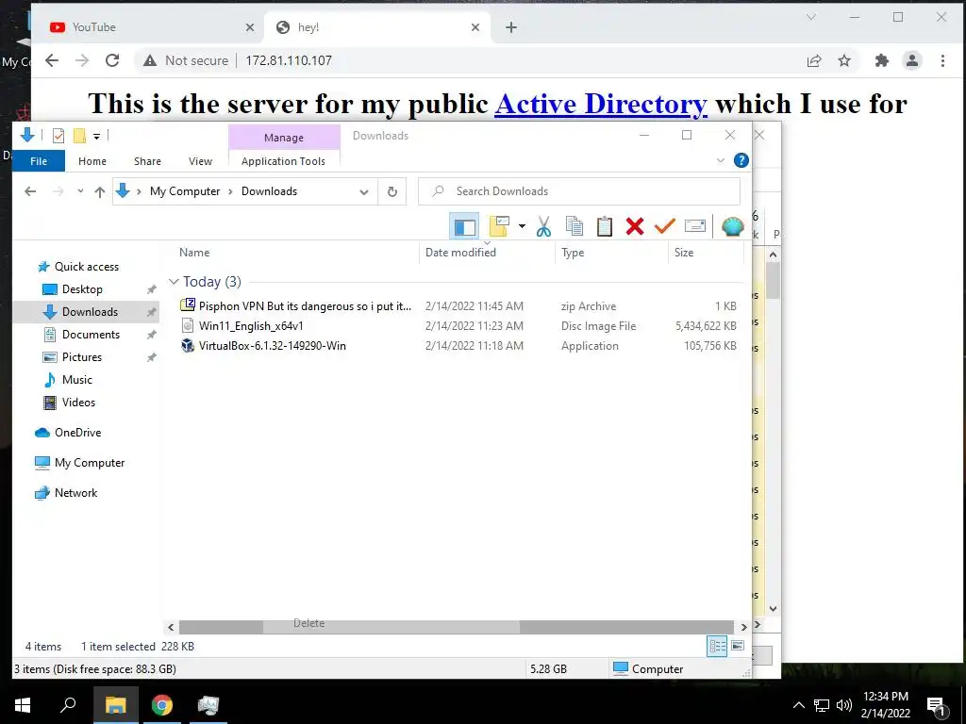Open Music in navigation pane

pos(77,380)
